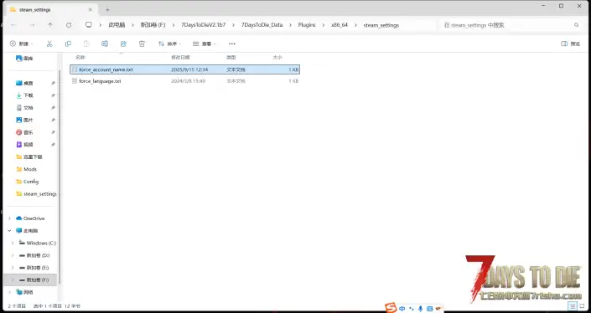The width and height of the screenshot is (591, 313).
Task: Select force_language.txt file
Action: 184,81
